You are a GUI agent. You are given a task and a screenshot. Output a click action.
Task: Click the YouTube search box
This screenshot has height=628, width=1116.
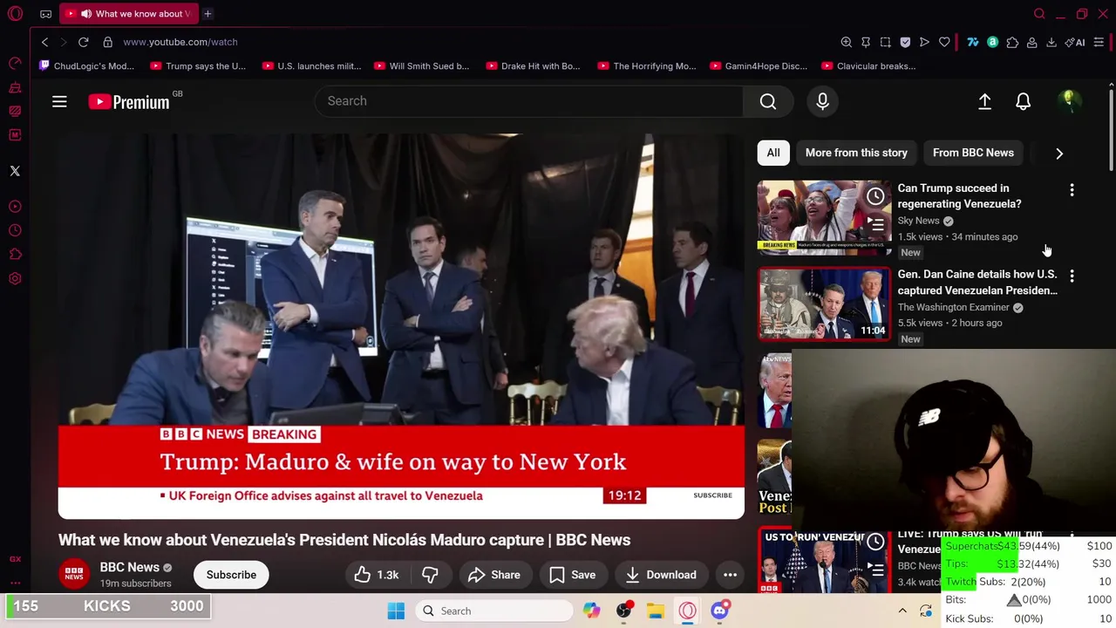pos(527,101)
